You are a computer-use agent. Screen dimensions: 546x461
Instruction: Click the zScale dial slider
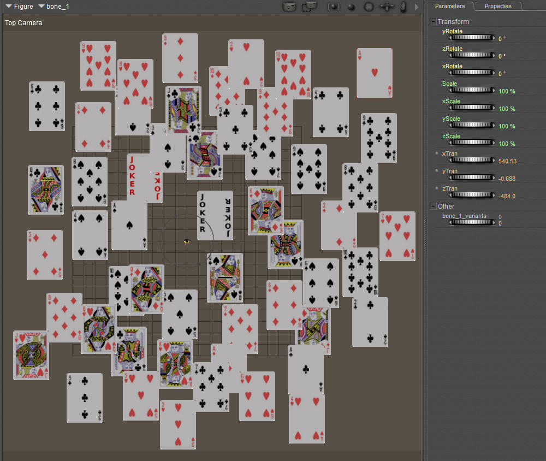[x=472, y=142]
